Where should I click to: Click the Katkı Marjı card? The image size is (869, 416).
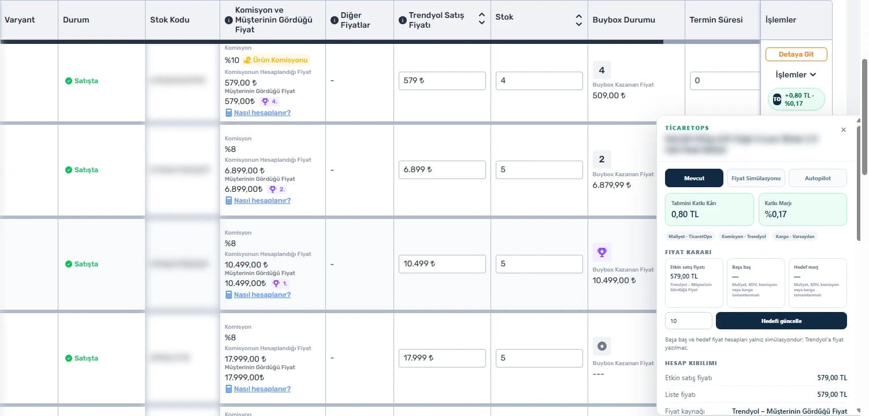[802, 209]
